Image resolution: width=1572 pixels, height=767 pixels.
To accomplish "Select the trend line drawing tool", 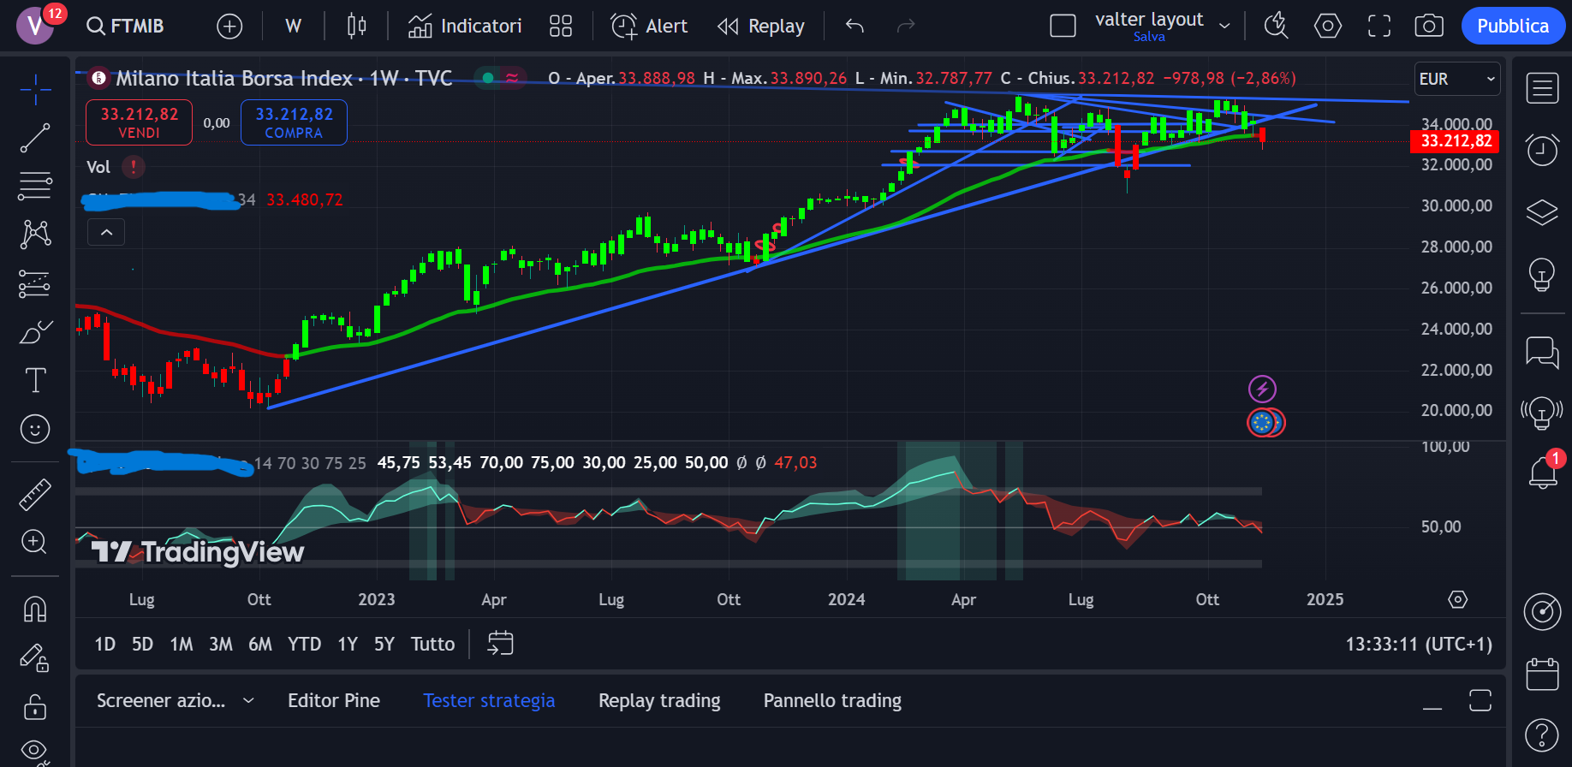I will click(35, 137).
